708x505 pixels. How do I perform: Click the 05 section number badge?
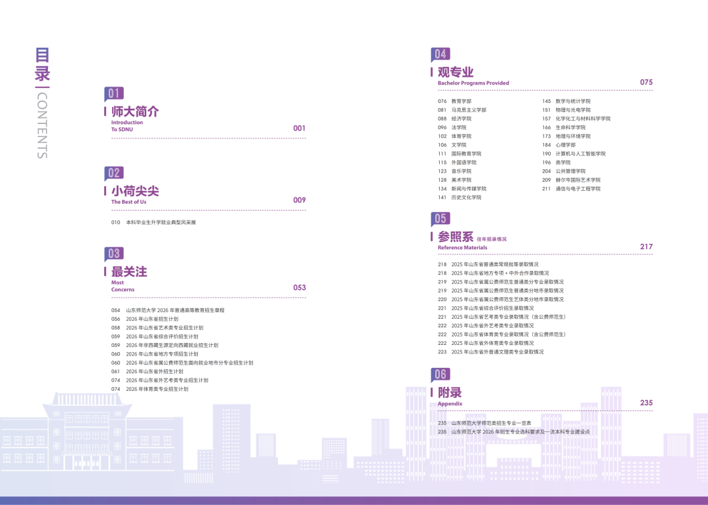pyautogui.click(x=441, y=218)
